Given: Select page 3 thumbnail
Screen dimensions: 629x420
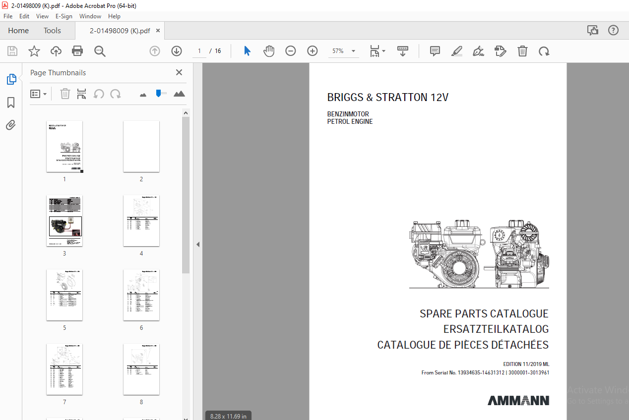Looking at the screenshot, I should [x=64, y=221].
